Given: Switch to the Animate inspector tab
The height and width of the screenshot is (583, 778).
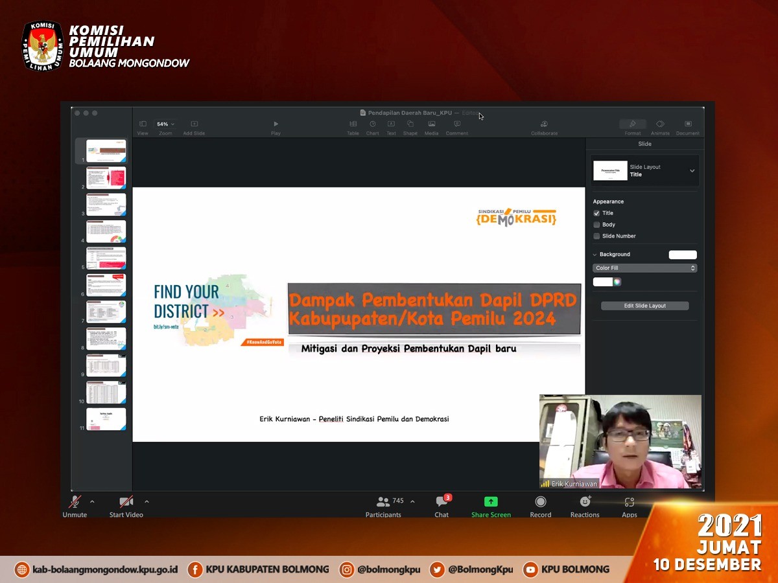Looking at the screenshot, I should click(x=660, y=124).
